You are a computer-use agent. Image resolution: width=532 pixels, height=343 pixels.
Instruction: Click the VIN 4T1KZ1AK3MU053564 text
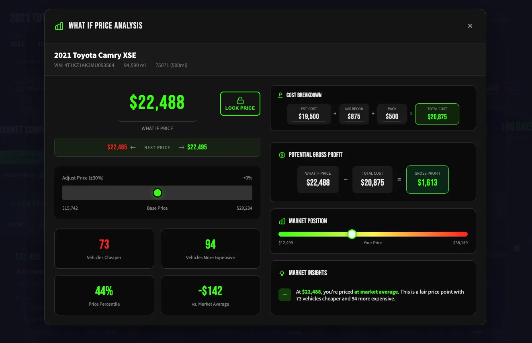[x=84, y=65]
